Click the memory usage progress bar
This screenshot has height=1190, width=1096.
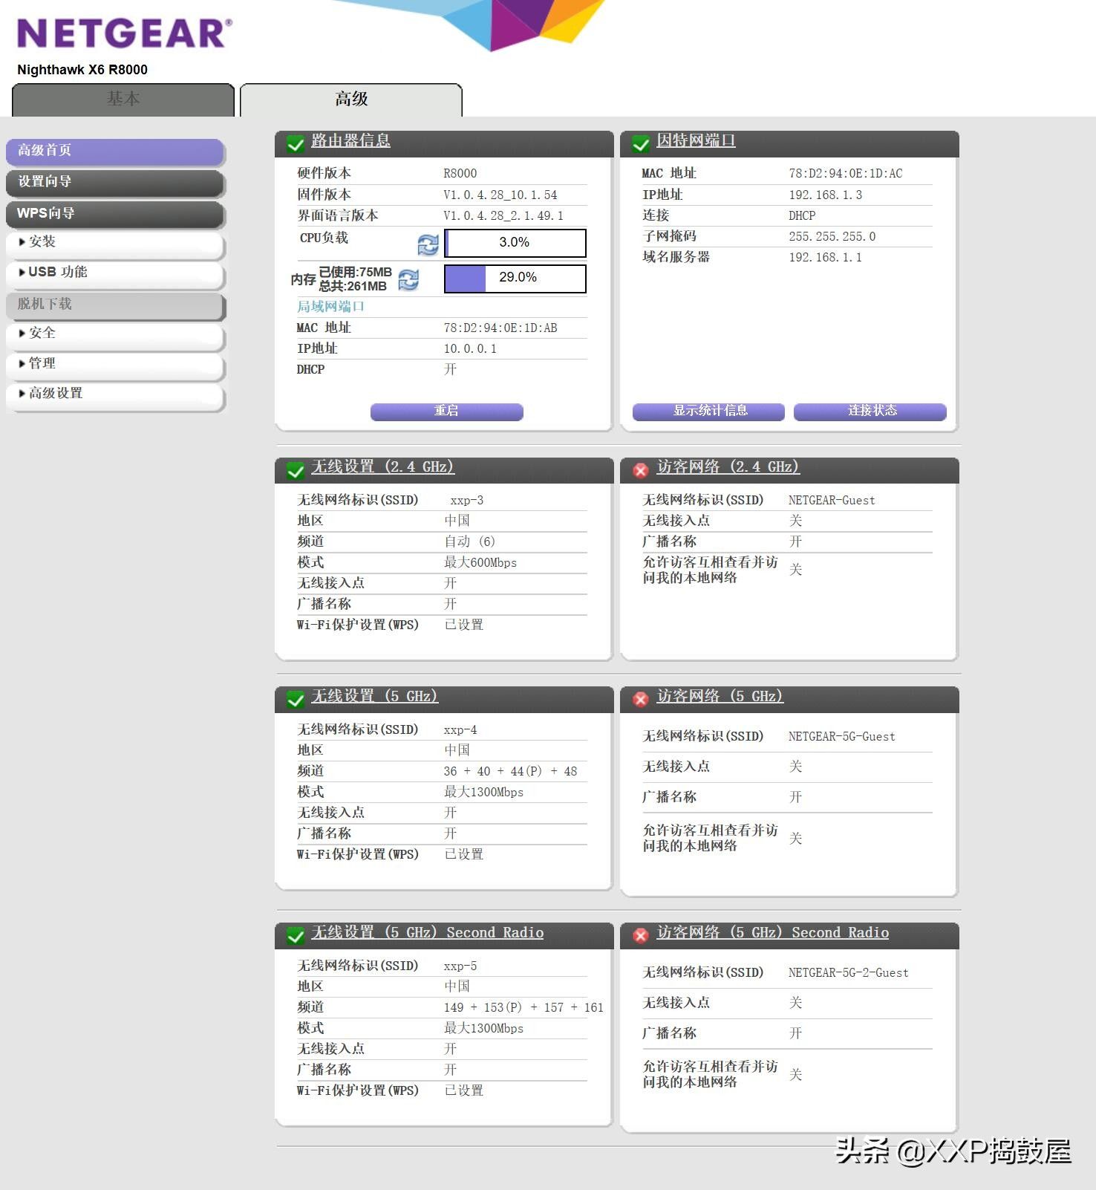[515, 279]
